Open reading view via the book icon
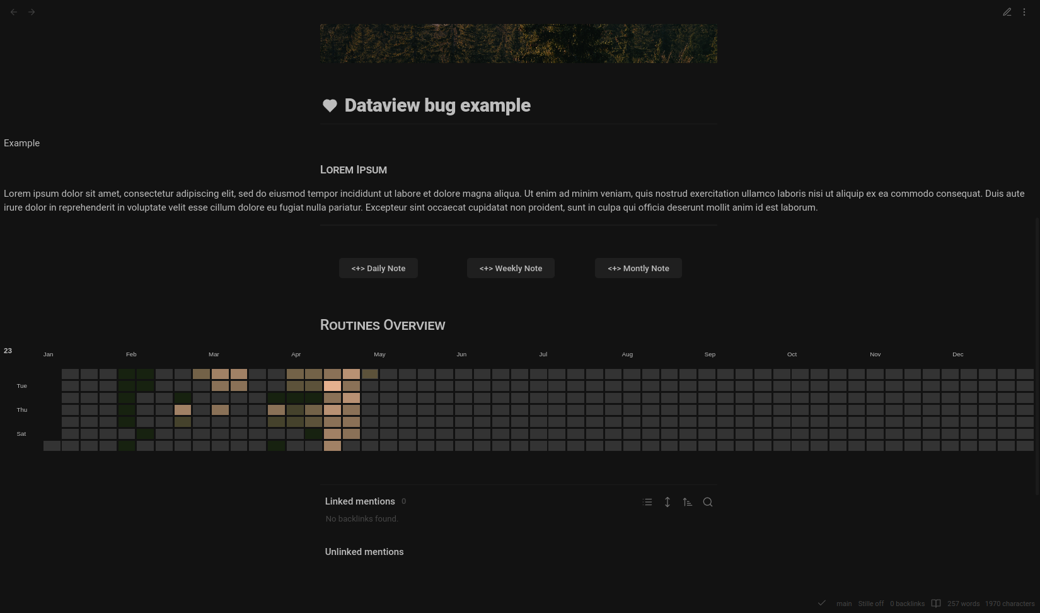The width and height of the screenshot is (1040, 613). click(x=935, y=604)
